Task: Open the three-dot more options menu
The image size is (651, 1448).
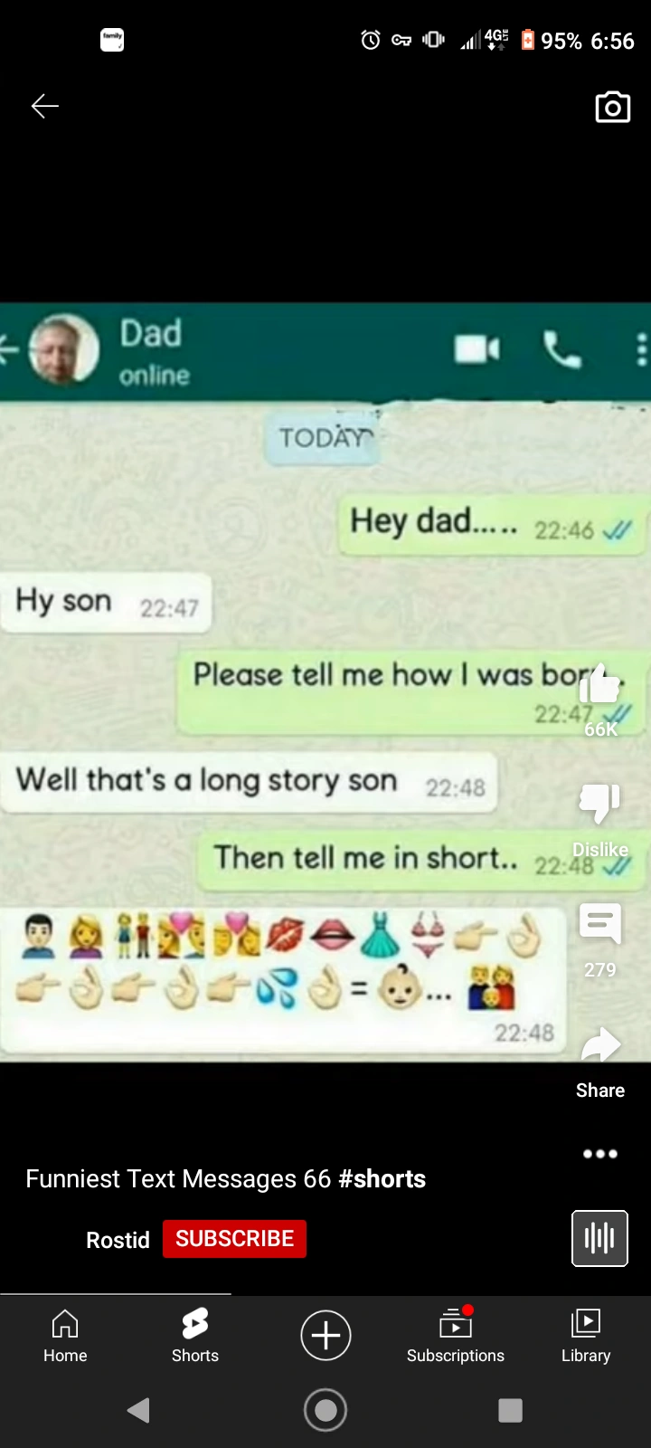Action: [x=600, y=1153]
